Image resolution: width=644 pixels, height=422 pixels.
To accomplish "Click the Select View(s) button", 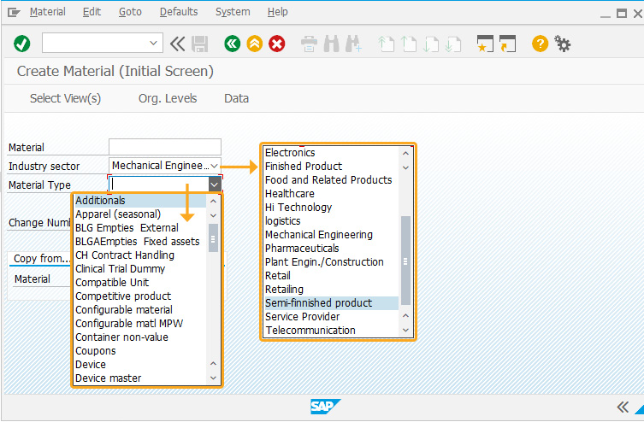I will 65,98.
